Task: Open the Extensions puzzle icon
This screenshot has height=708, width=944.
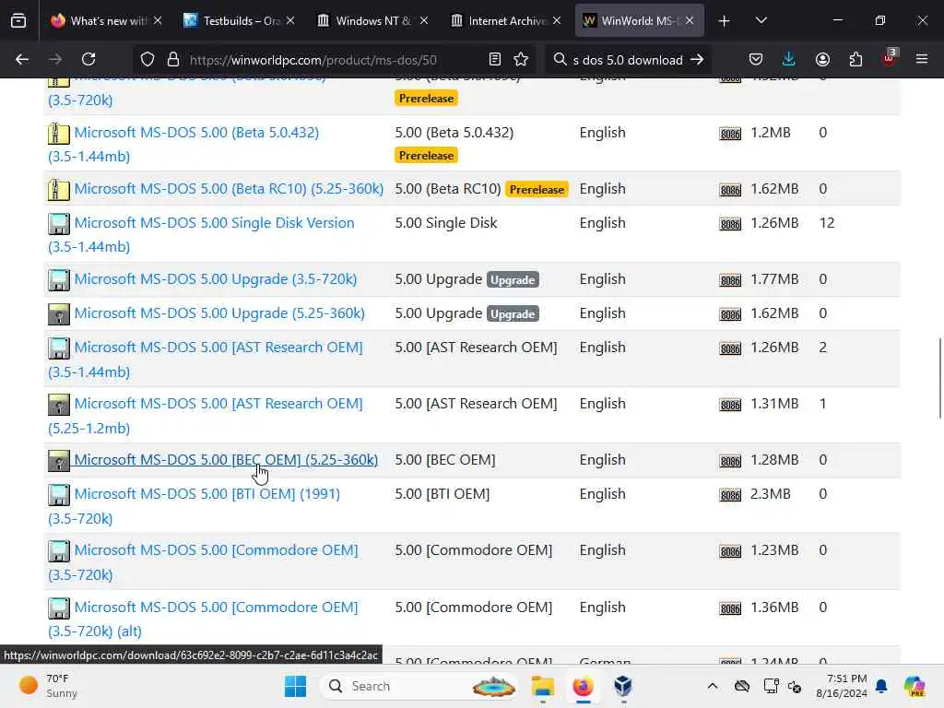Action: [855, 59]
